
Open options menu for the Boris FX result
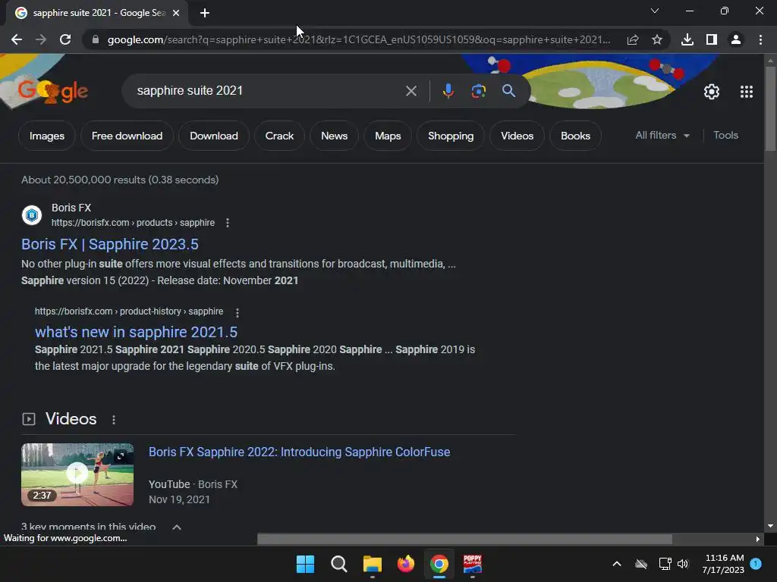coord(228,223)
